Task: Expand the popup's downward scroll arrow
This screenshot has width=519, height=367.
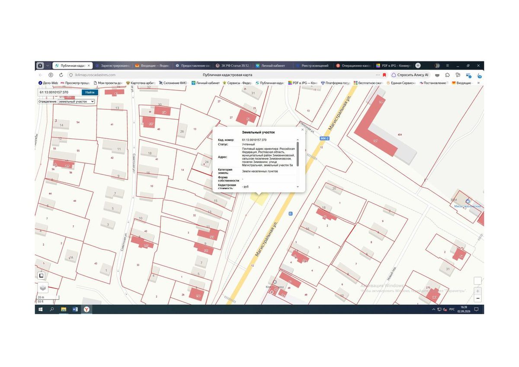Action: pyautogui.click(x=297, y=187)
